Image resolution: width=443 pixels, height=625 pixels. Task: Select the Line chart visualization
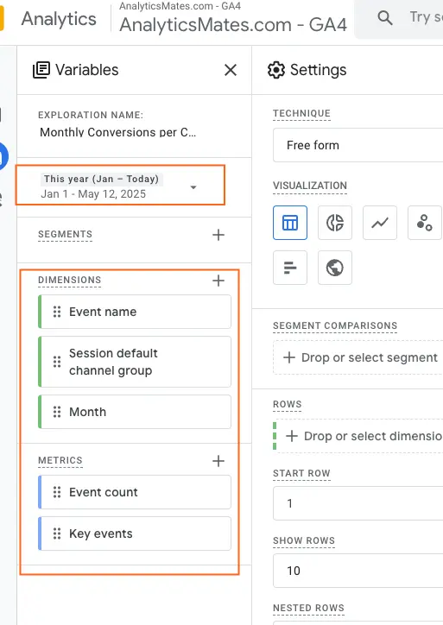pyautogui.click(x=380, y=223)
